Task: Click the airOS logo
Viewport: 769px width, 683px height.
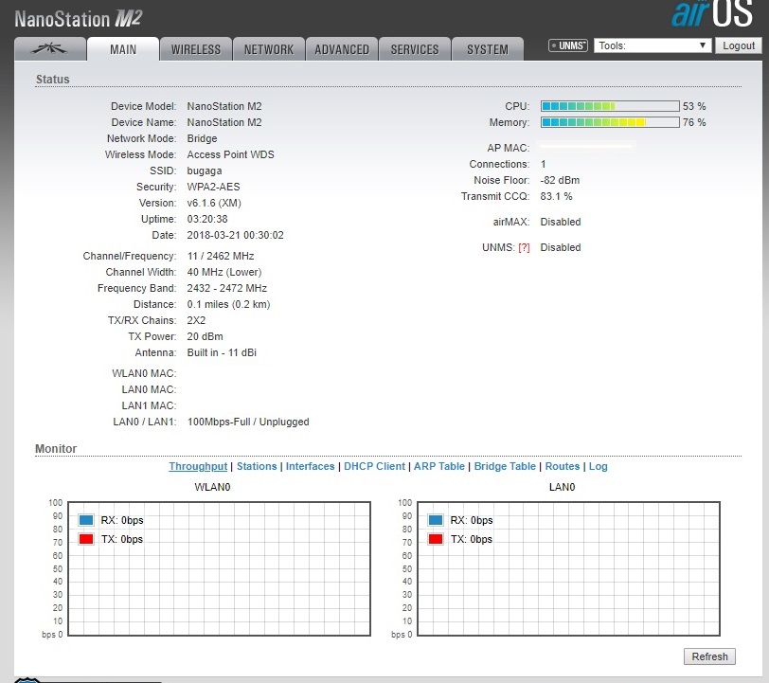Action: 711,13
